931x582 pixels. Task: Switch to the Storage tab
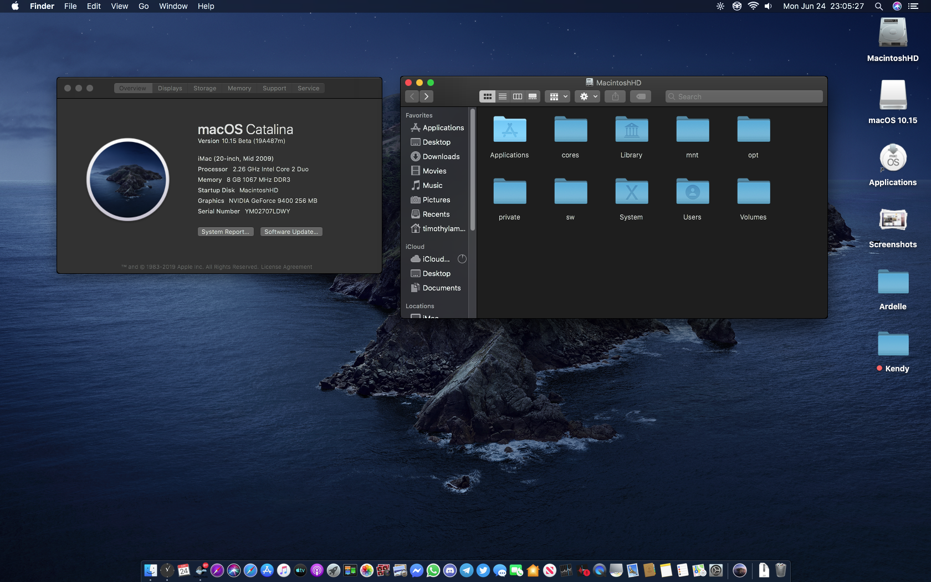tap(204, 88)
